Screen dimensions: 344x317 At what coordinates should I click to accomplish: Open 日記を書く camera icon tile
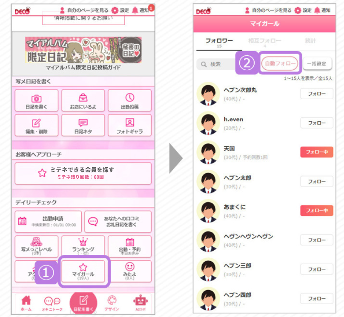(37, 100)
